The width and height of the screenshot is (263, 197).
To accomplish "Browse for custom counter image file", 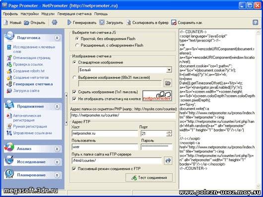I will pos(168,83).
